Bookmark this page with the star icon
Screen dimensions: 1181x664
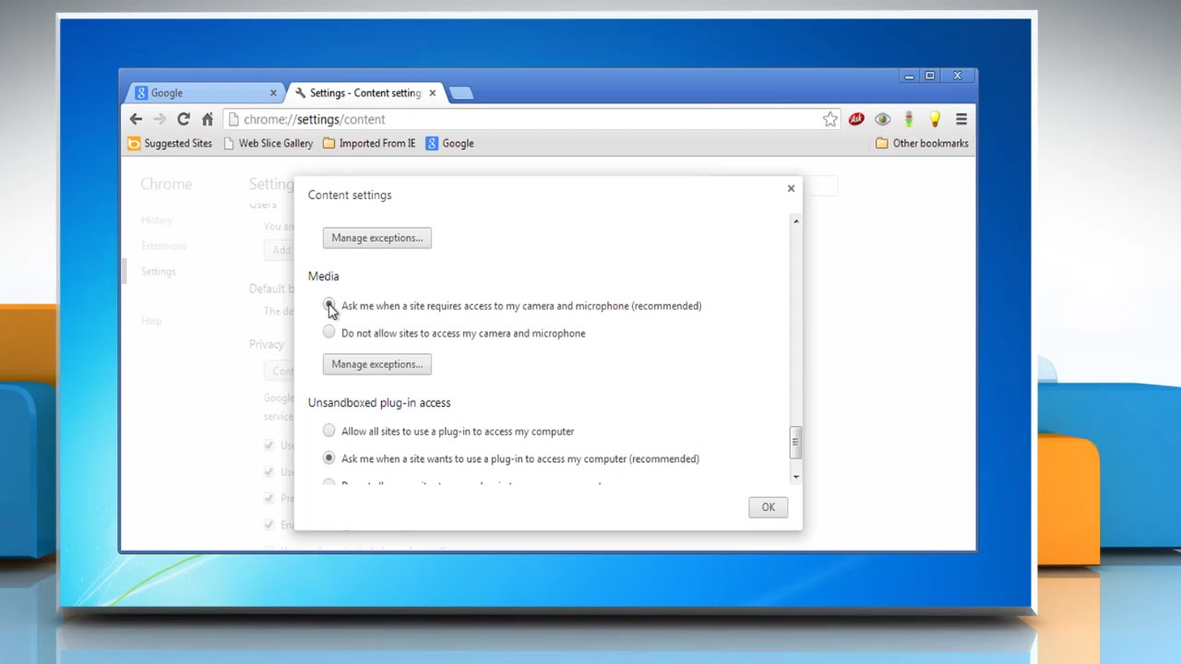tap(830, 119)
